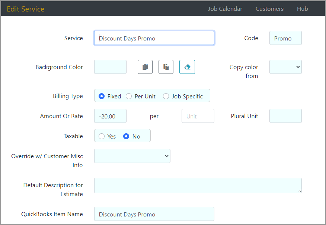Open the Job Calendar page
This screenshot has height=225, width=326.
225,9
